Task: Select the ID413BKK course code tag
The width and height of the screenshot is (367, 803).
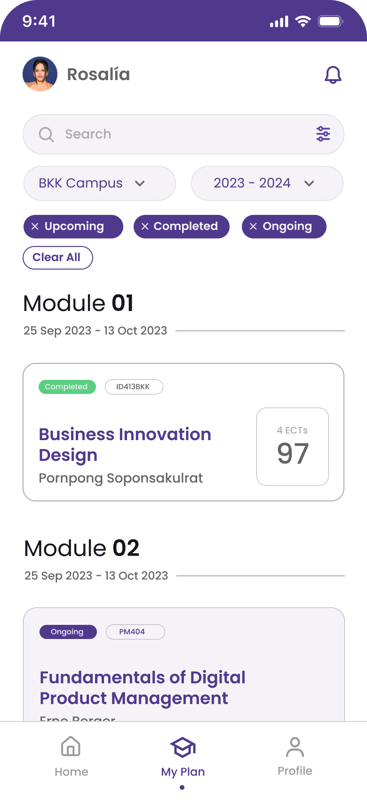Action: [134, 387]
